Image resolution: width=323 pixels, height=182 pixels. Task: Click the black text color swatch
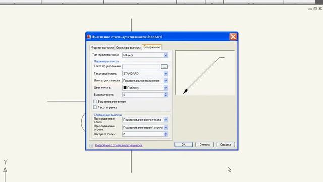pyautogui.click(x=125, y=87)
